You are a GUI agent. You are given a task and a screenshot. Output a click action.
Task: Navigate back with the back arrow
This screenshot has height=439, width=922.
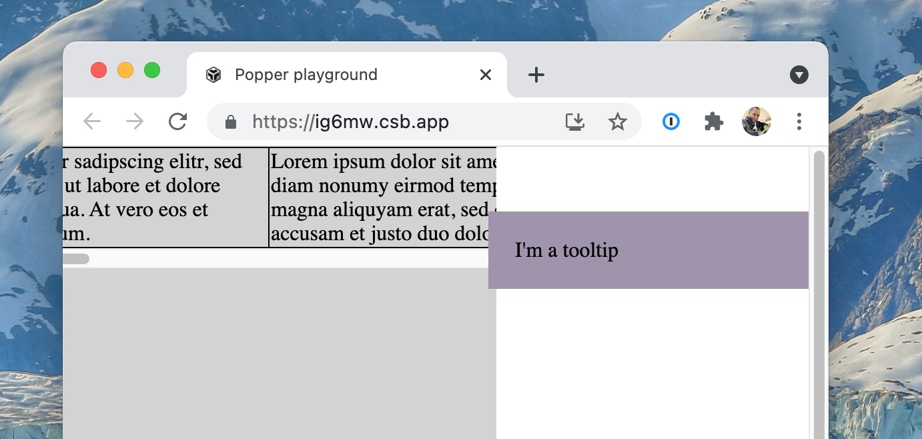pyautogui.click(x=91, y=121)
